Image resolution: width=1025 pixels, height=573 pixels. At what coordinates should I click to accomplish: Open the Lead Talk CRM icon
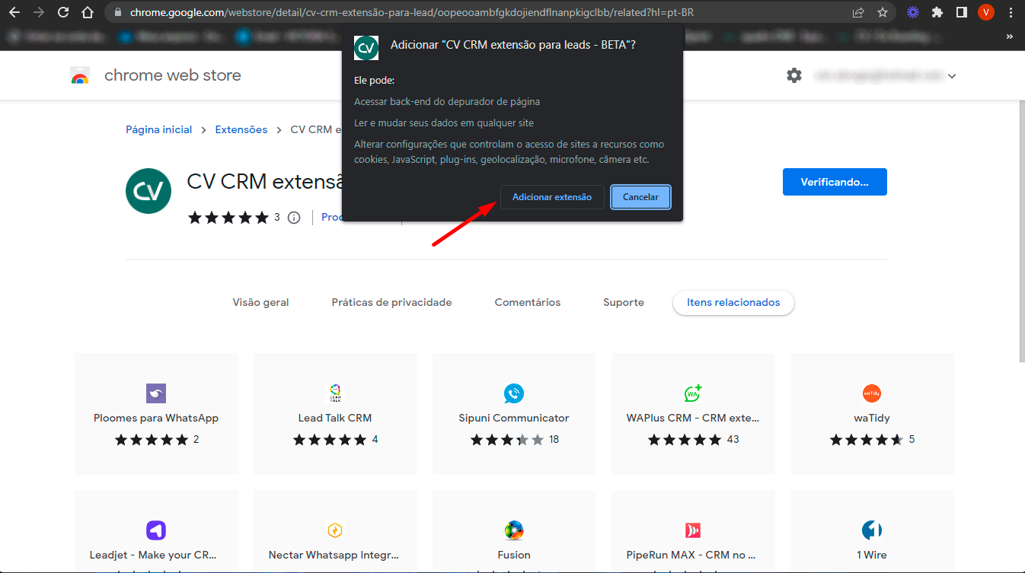pyautogui.click(x=335, y=393)
